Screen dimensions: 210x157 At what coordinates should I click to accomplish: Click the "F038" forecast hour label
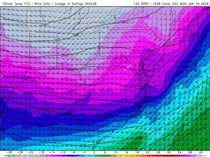(156, 4)
